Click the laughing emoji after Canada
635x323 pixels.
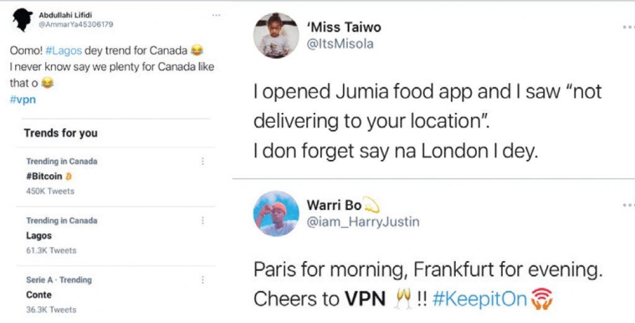click(x=197, y=51)
